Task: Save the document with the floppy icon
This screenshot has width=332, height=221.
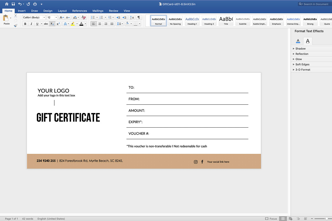Action: (13, 4)
